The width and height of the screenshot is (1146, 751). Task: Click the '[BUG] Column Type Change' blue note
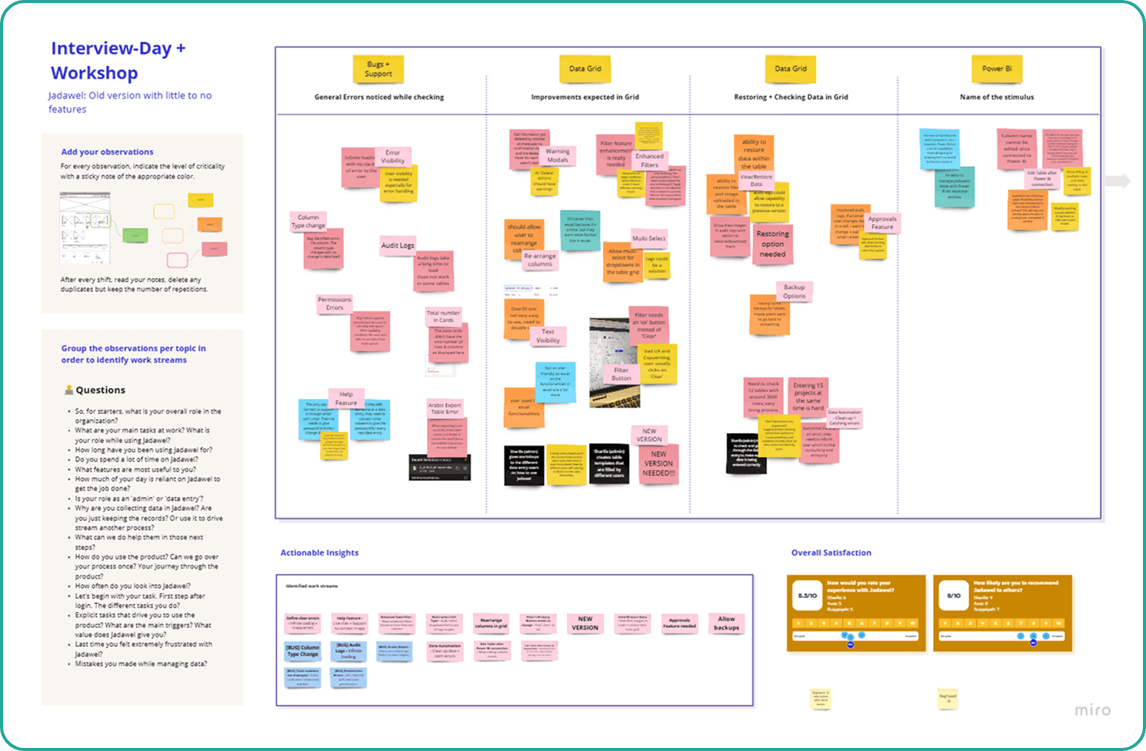[x=302, y=651]
